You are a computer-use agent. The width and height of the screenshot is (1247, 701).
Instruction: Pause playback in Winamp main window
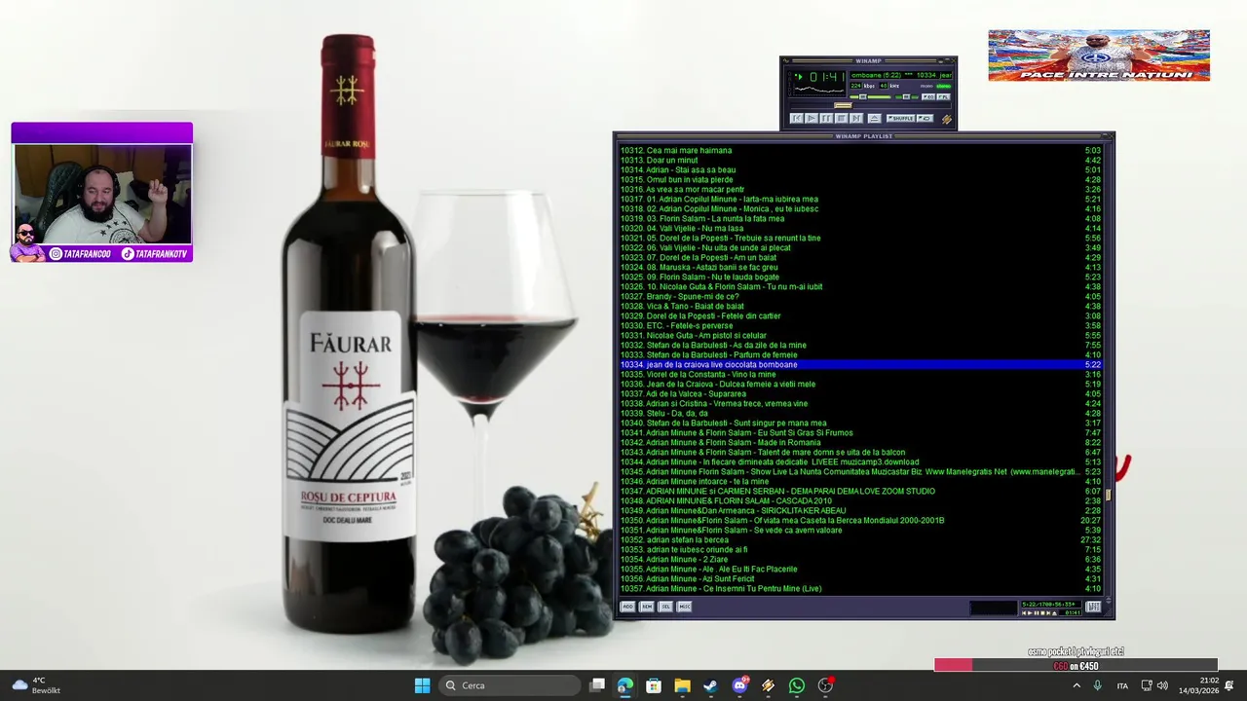click(826, 118)
